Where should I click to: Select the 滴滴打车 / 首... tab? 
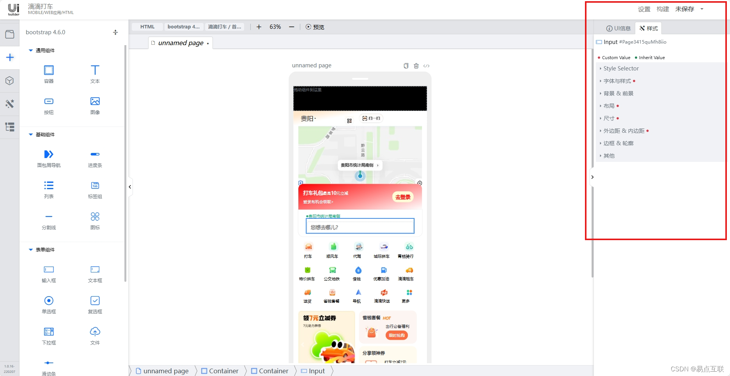225,27
